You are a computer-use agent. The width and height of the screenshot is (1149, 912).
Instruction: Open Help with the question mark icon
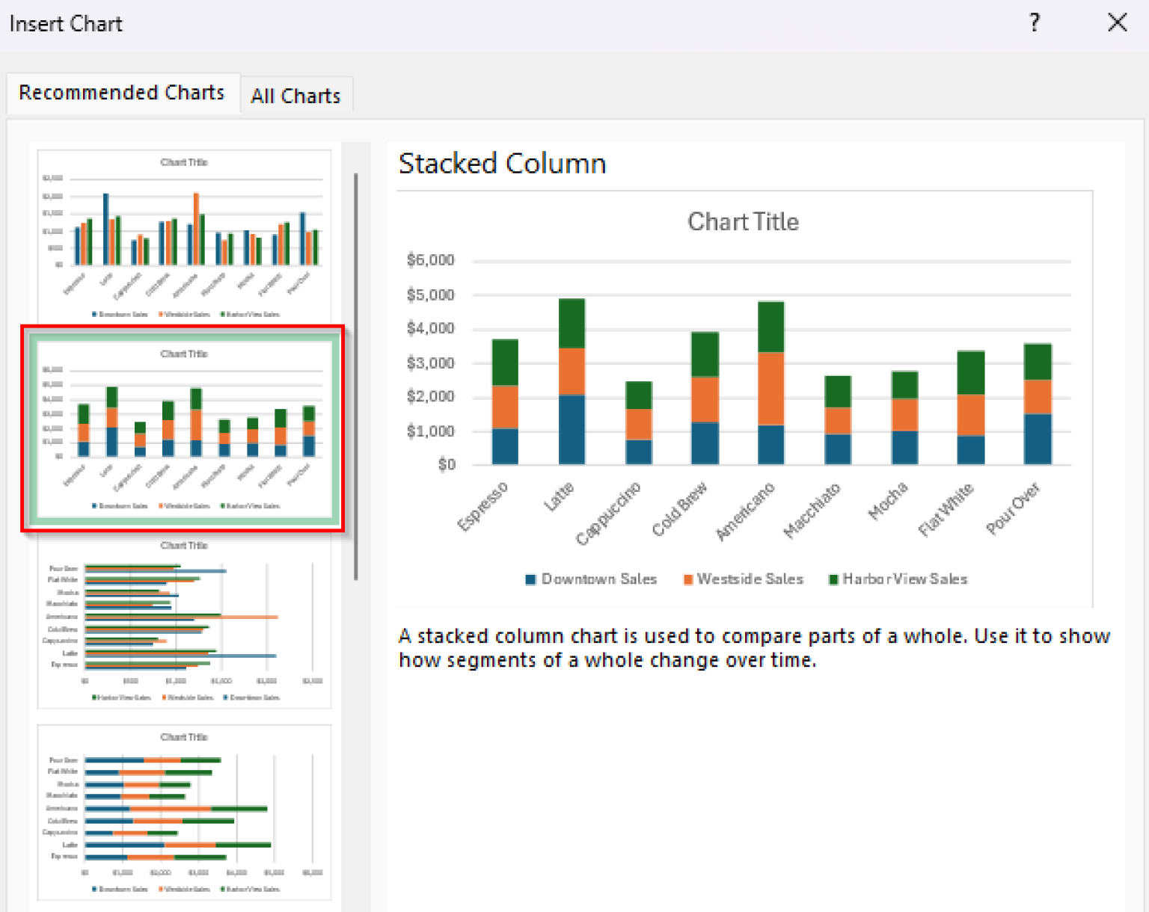click(x=1035, y=23)
